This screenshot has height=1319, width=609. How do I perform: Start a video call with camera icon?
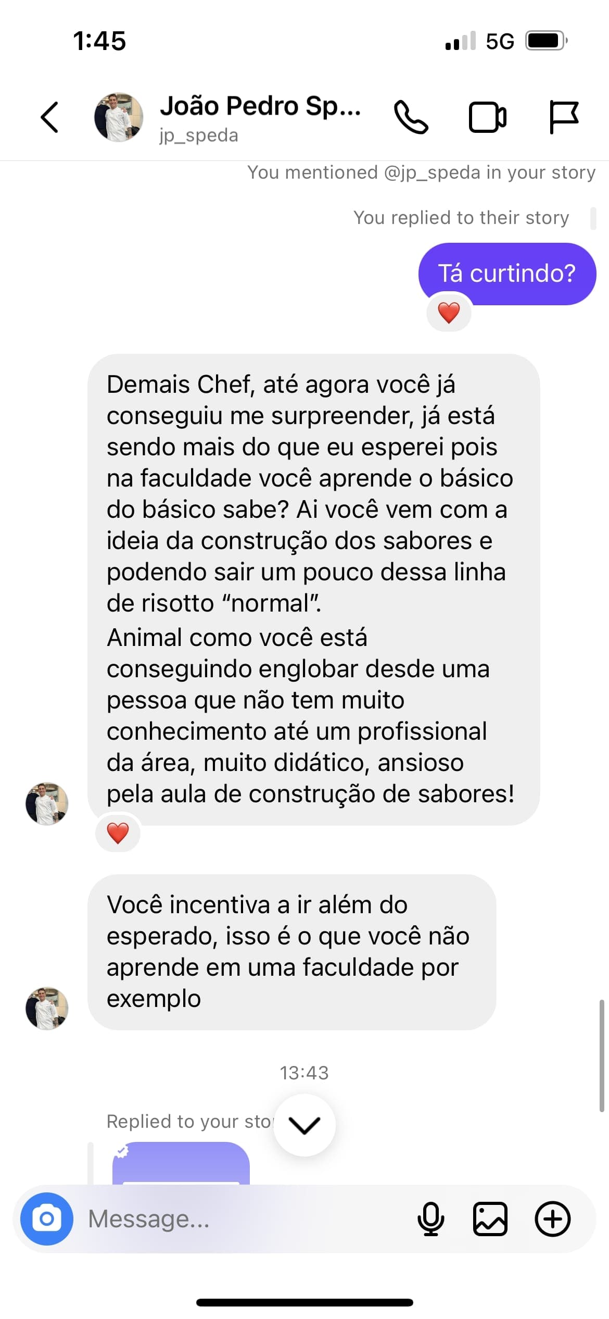(487, 117)
